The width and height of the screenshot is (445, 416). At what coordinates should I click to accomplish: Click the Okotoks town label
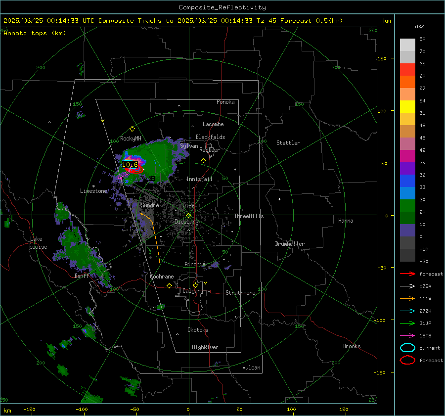click(198, 330)
